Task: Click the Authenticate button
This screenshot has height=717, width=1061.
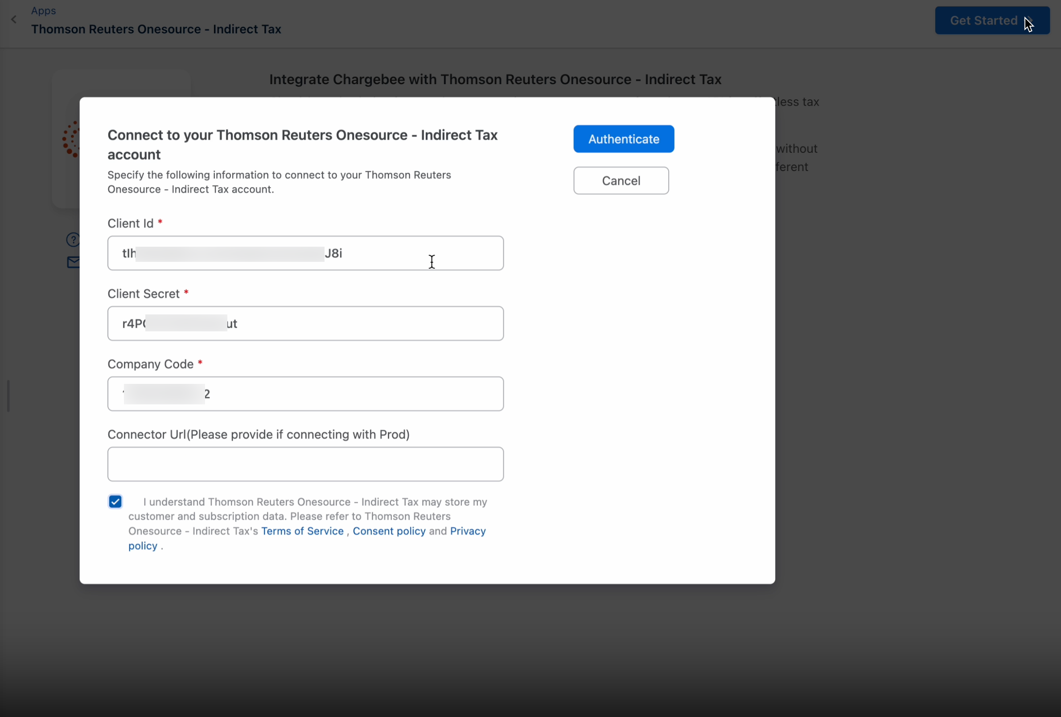Action: [623, 139]
